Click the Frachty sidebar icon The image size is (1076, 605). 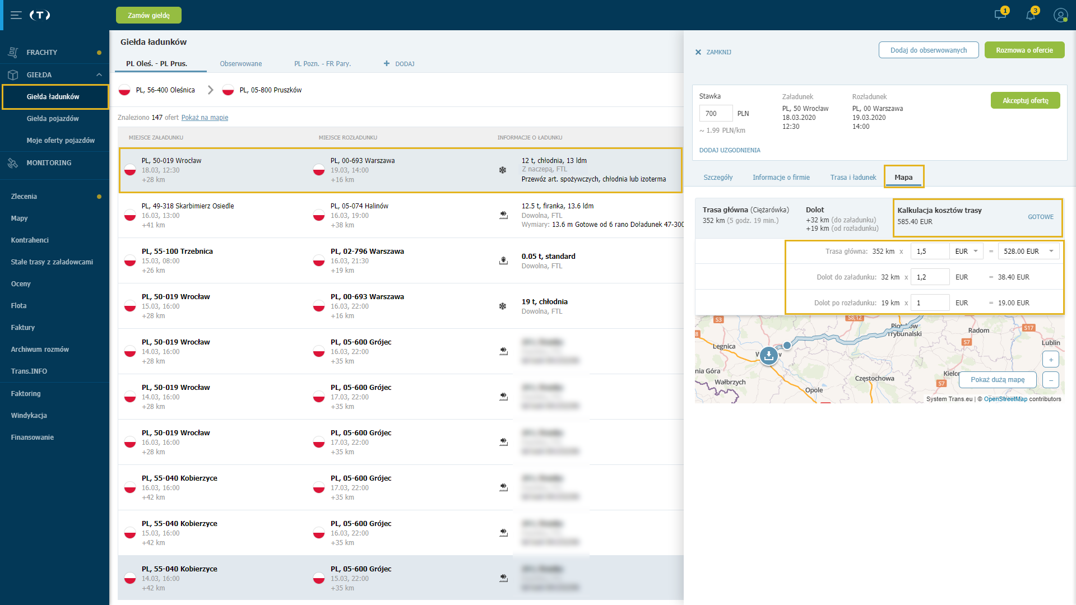pyautogui.click(x=13, y=52)
